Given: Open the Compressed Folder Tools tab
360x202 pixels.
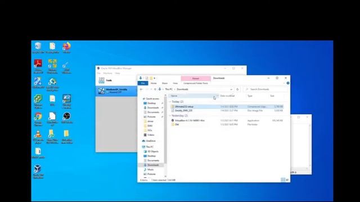Looking at the screenshot, I should click(x=196, y=84).
